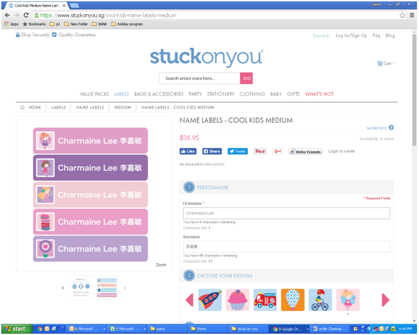419x335 pixels.
Task: Click the home icon in breadcrumb
Action: point(23,107)
